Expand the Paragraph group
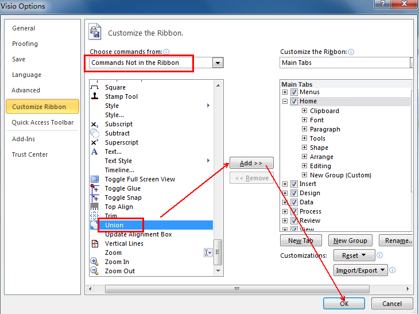419x314 pixels. click(304, 129)
